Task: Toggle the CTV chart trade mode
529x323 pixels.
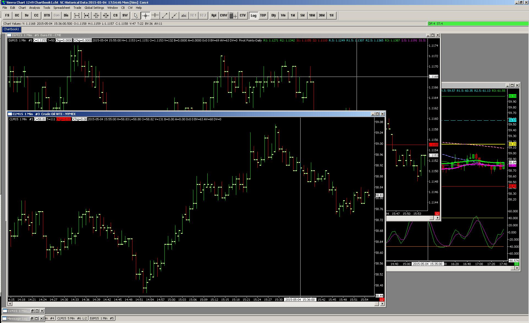Action: tap(243, 15)
